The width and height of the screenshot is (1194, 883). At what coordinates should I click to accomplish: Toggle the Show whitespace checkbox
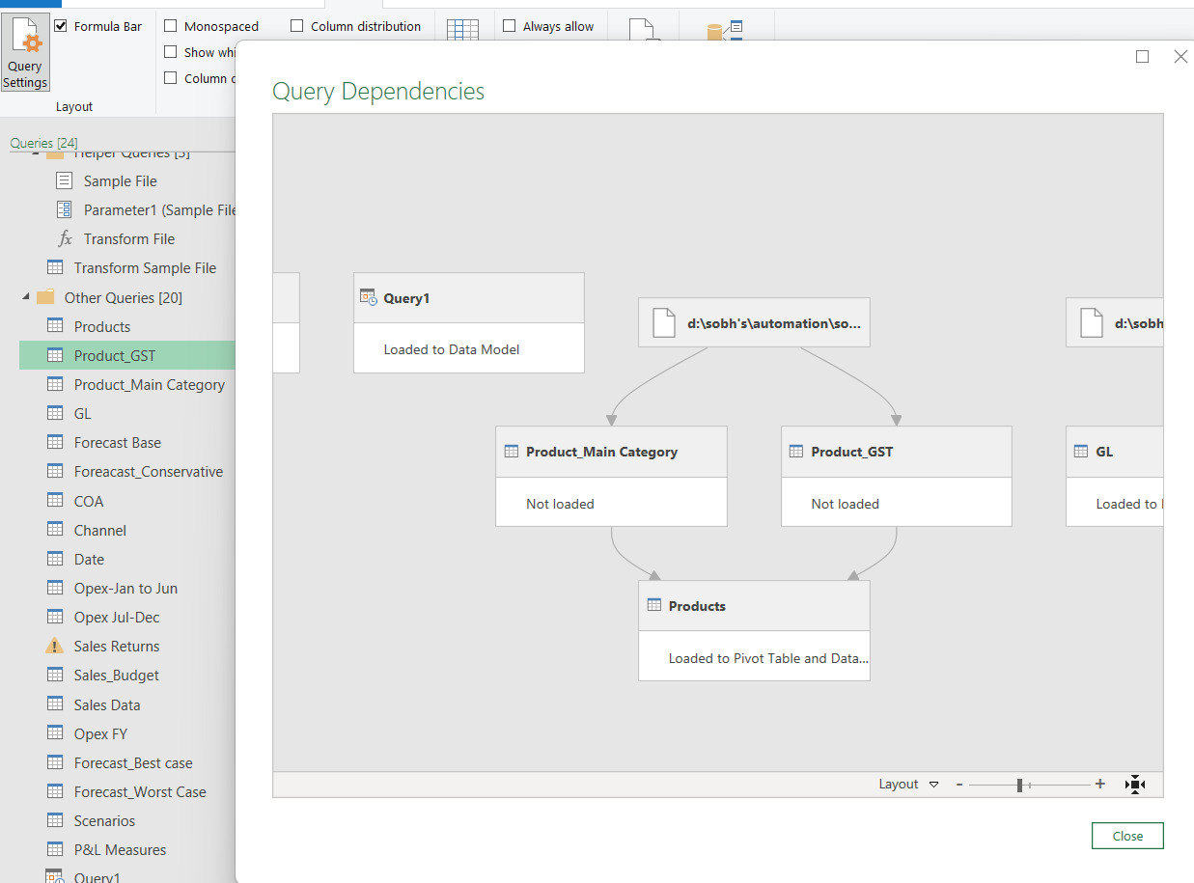click(x=171, y=52)
